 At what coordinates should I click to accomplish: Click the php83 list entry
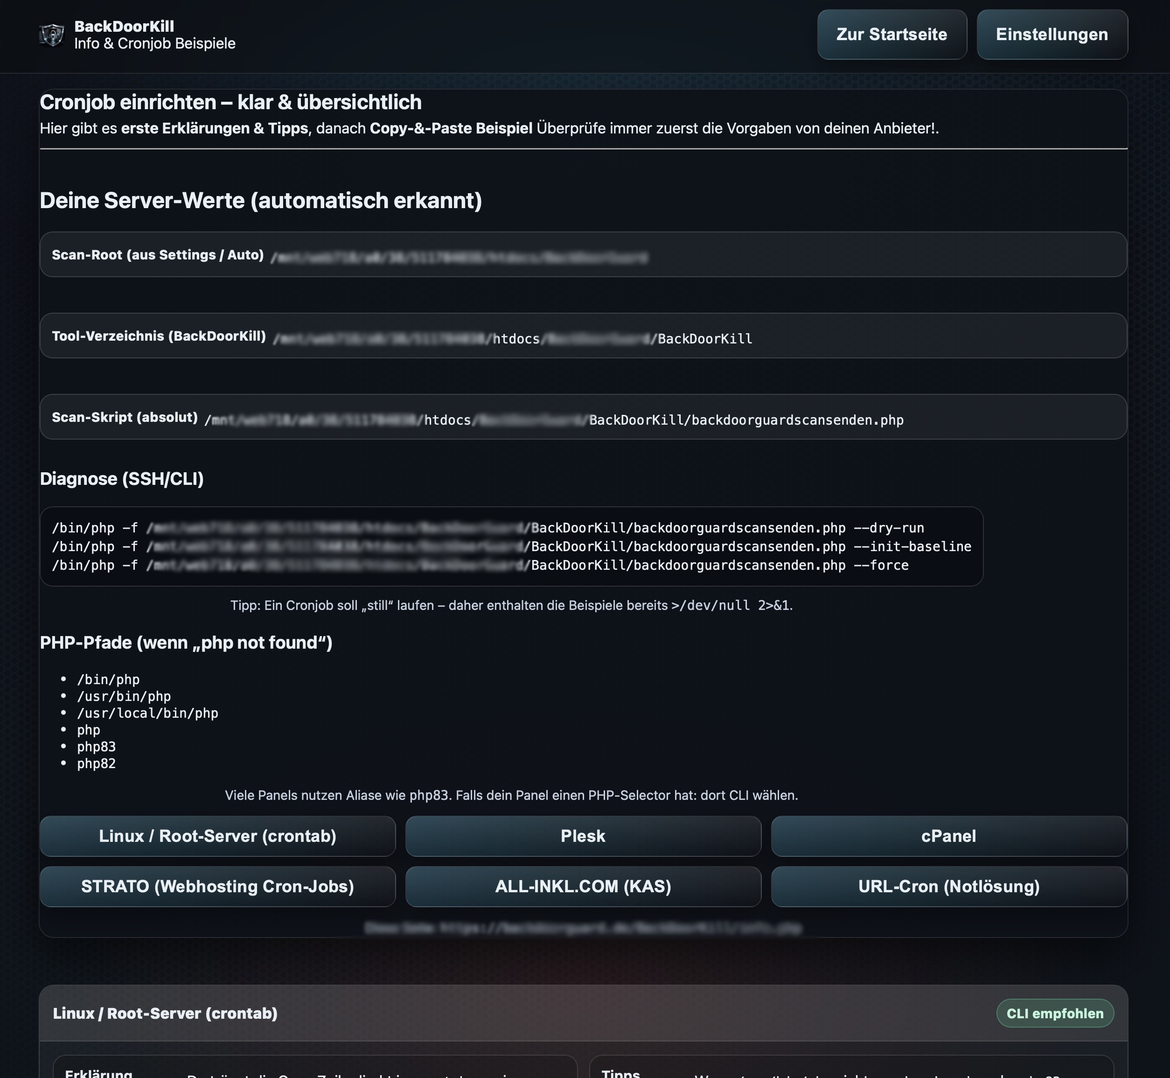pyautogui.click(x=96, y=747)
